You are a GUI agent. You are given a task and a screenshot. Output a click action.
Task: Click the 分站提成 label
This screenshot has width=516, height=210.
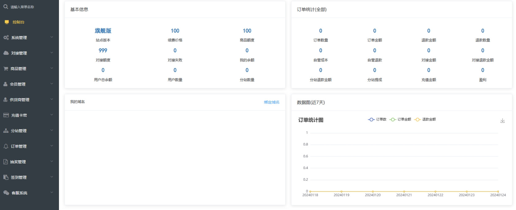375,80
